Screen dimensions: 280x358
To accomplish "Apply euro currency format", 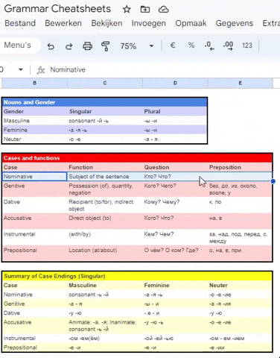I will point(173,45).
